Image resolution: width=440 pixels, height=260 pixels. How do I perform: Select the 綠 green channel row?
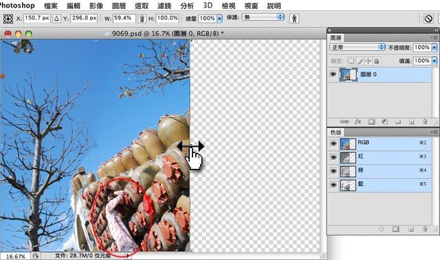click(x=379, y=172)
